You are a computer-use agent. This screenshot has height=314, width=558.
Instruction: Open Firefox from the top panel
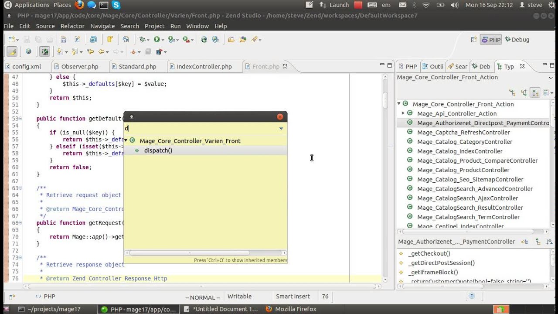click(x=79, y=5)
